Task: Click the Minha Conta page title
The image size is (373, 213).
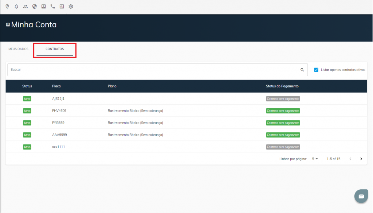Action: tap(34, 24)
